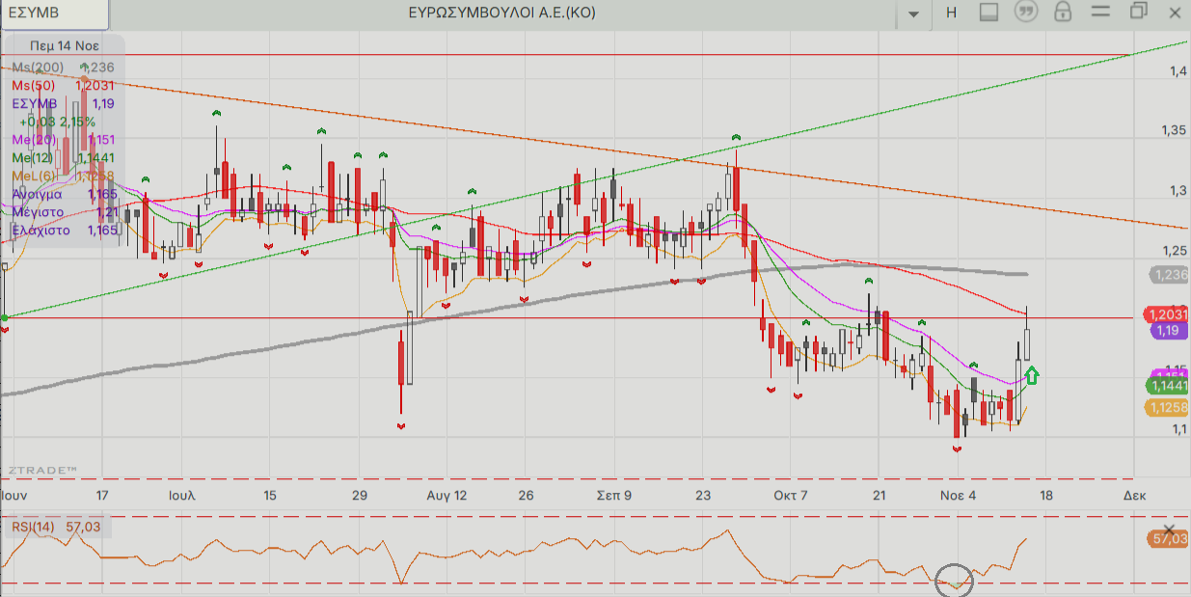The image size is (1191, 597).
Task: Click the Νοε 4 date axis label
Action: [959, 495]
